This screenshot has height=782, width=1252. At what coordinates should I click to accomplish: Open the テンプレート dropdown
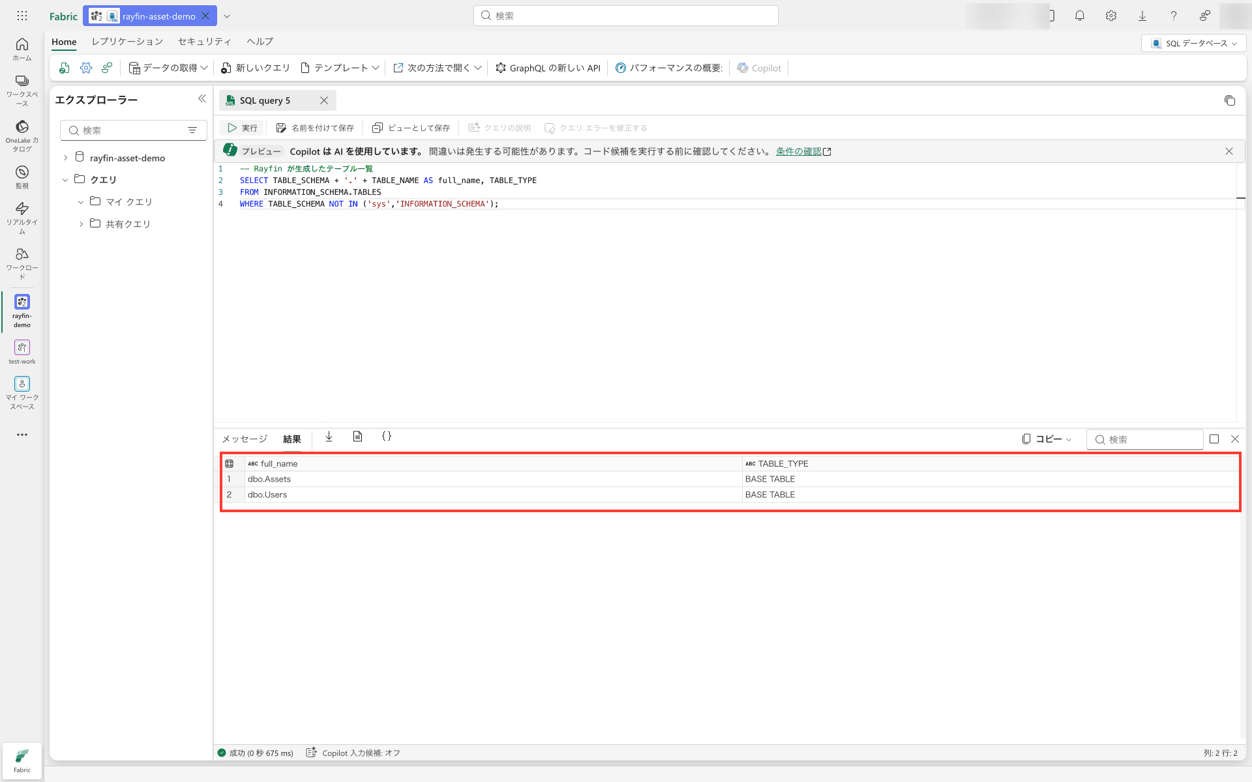[340, 68]
